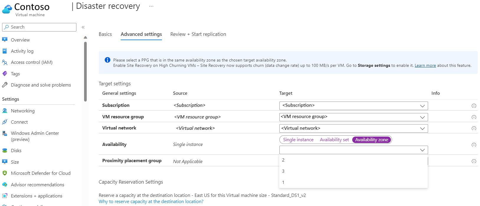Click the Learn more link
Screen dimensions: 480x206
coord(425,66)
